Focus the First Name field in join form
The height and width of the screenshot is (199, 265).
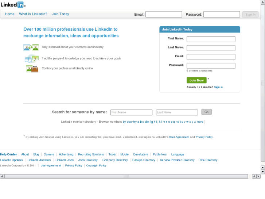pos(211,39)
